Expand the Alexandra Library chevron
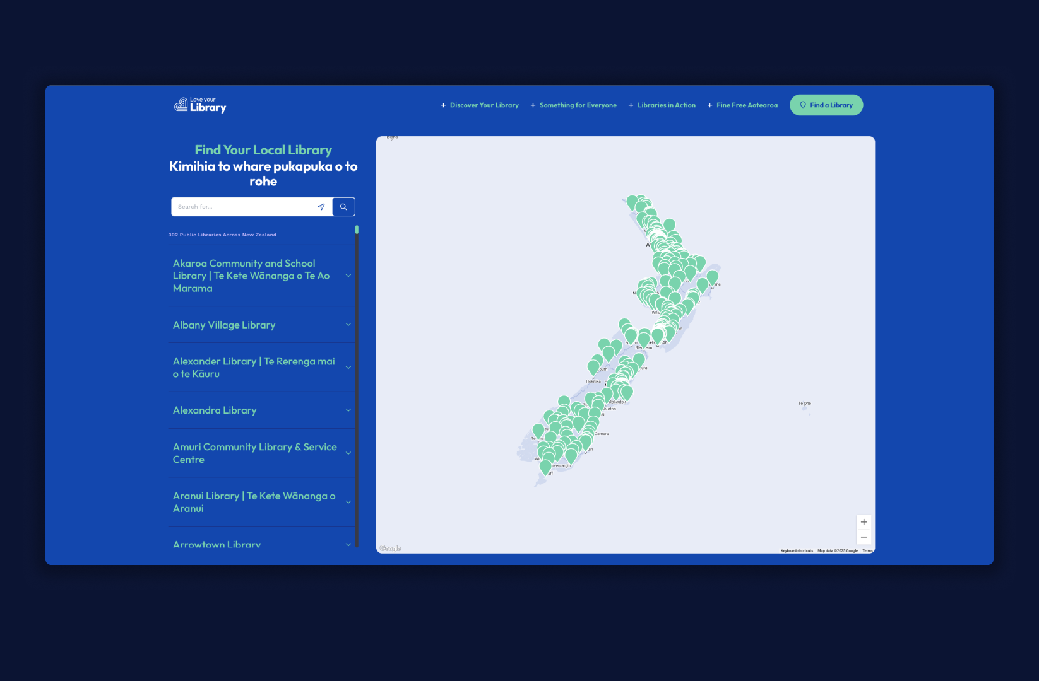Screen dimensions: 1039x681 [348, 410]
